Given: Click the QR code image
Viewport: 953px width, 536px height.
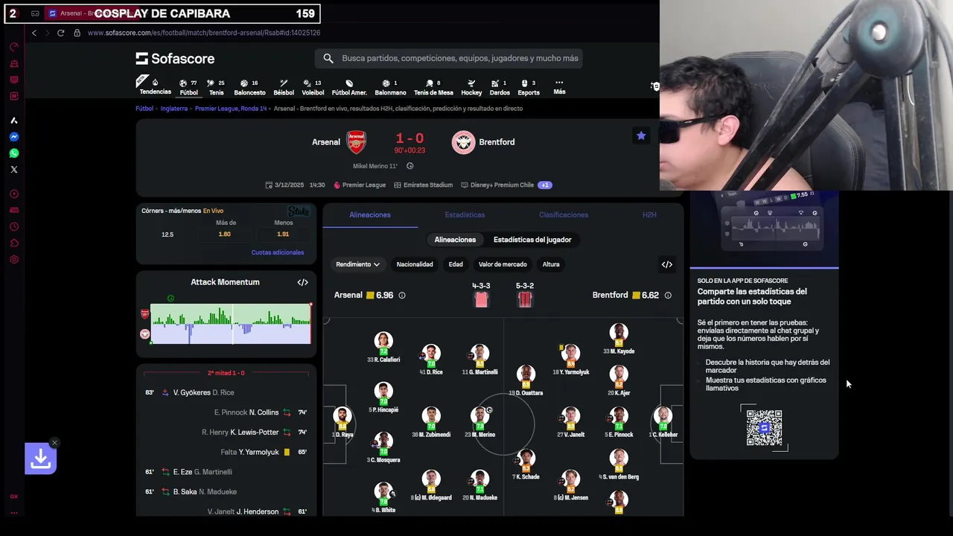Looking at the screenshot, I should 764,427.
